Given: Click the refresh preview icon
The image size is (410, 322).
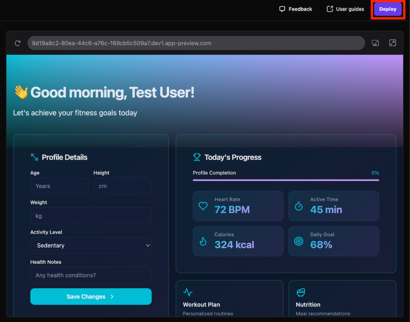Looking at the screenshot, I should (x=17, y=43).
